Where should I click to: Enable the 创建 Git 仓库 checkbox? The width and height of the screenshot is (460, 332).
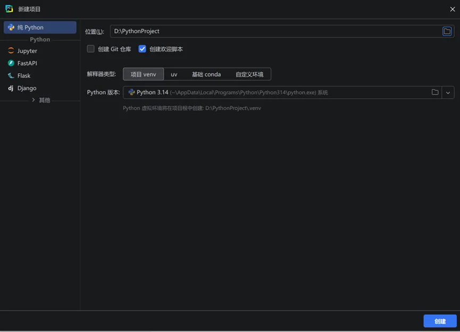click(x=90, y=49)
